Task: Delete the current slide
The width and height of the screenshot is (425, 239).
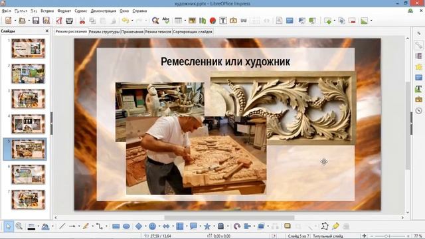Action: tap(352, 21)
